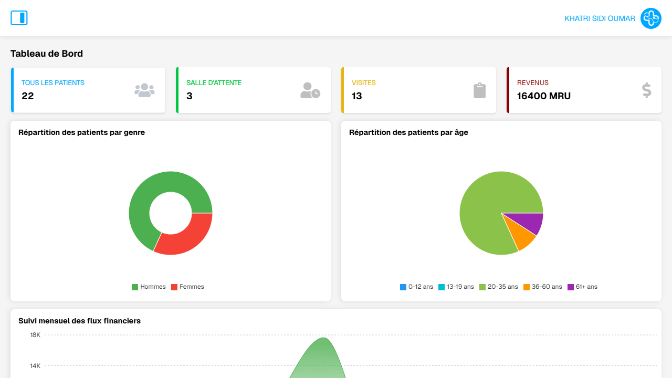Click the waiting room user-clock icon
Image resolution: width=672 pixels, height=378 pixels.
(310, 90)
